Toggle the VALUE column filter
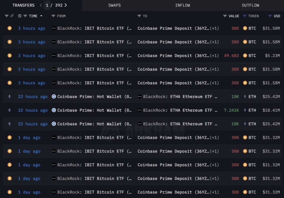This screenshot has height=198, width=284. [225, 16]
